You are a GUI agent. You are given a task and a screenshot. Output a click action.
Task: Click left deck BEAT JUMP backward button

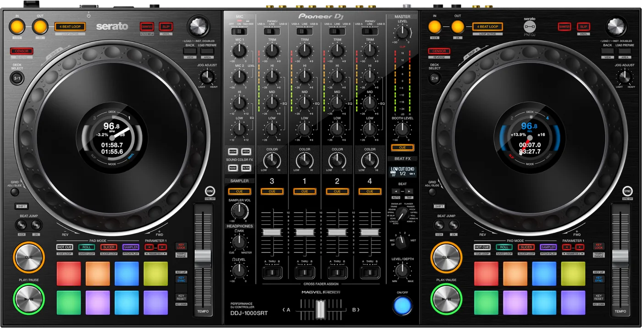click(22, 224)
